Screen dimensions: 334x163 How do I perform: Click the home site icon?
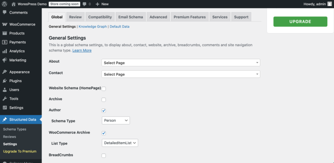click(x=14, y=4)
